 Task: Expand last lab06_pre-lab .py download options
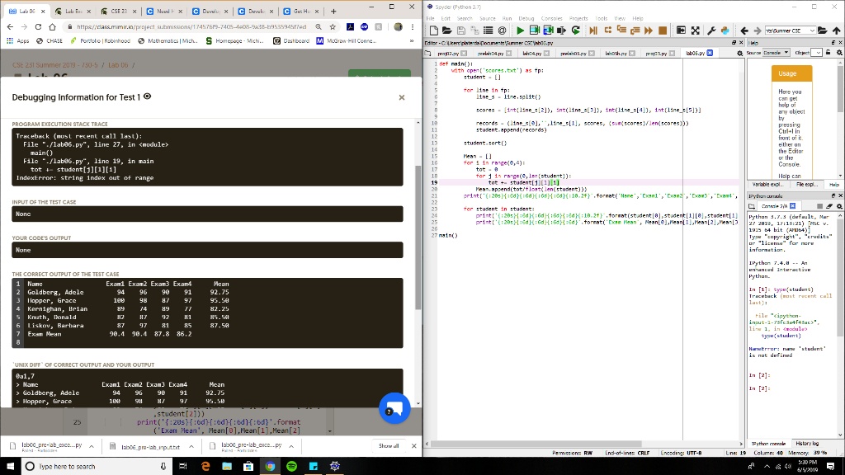(x=291, y=446)
